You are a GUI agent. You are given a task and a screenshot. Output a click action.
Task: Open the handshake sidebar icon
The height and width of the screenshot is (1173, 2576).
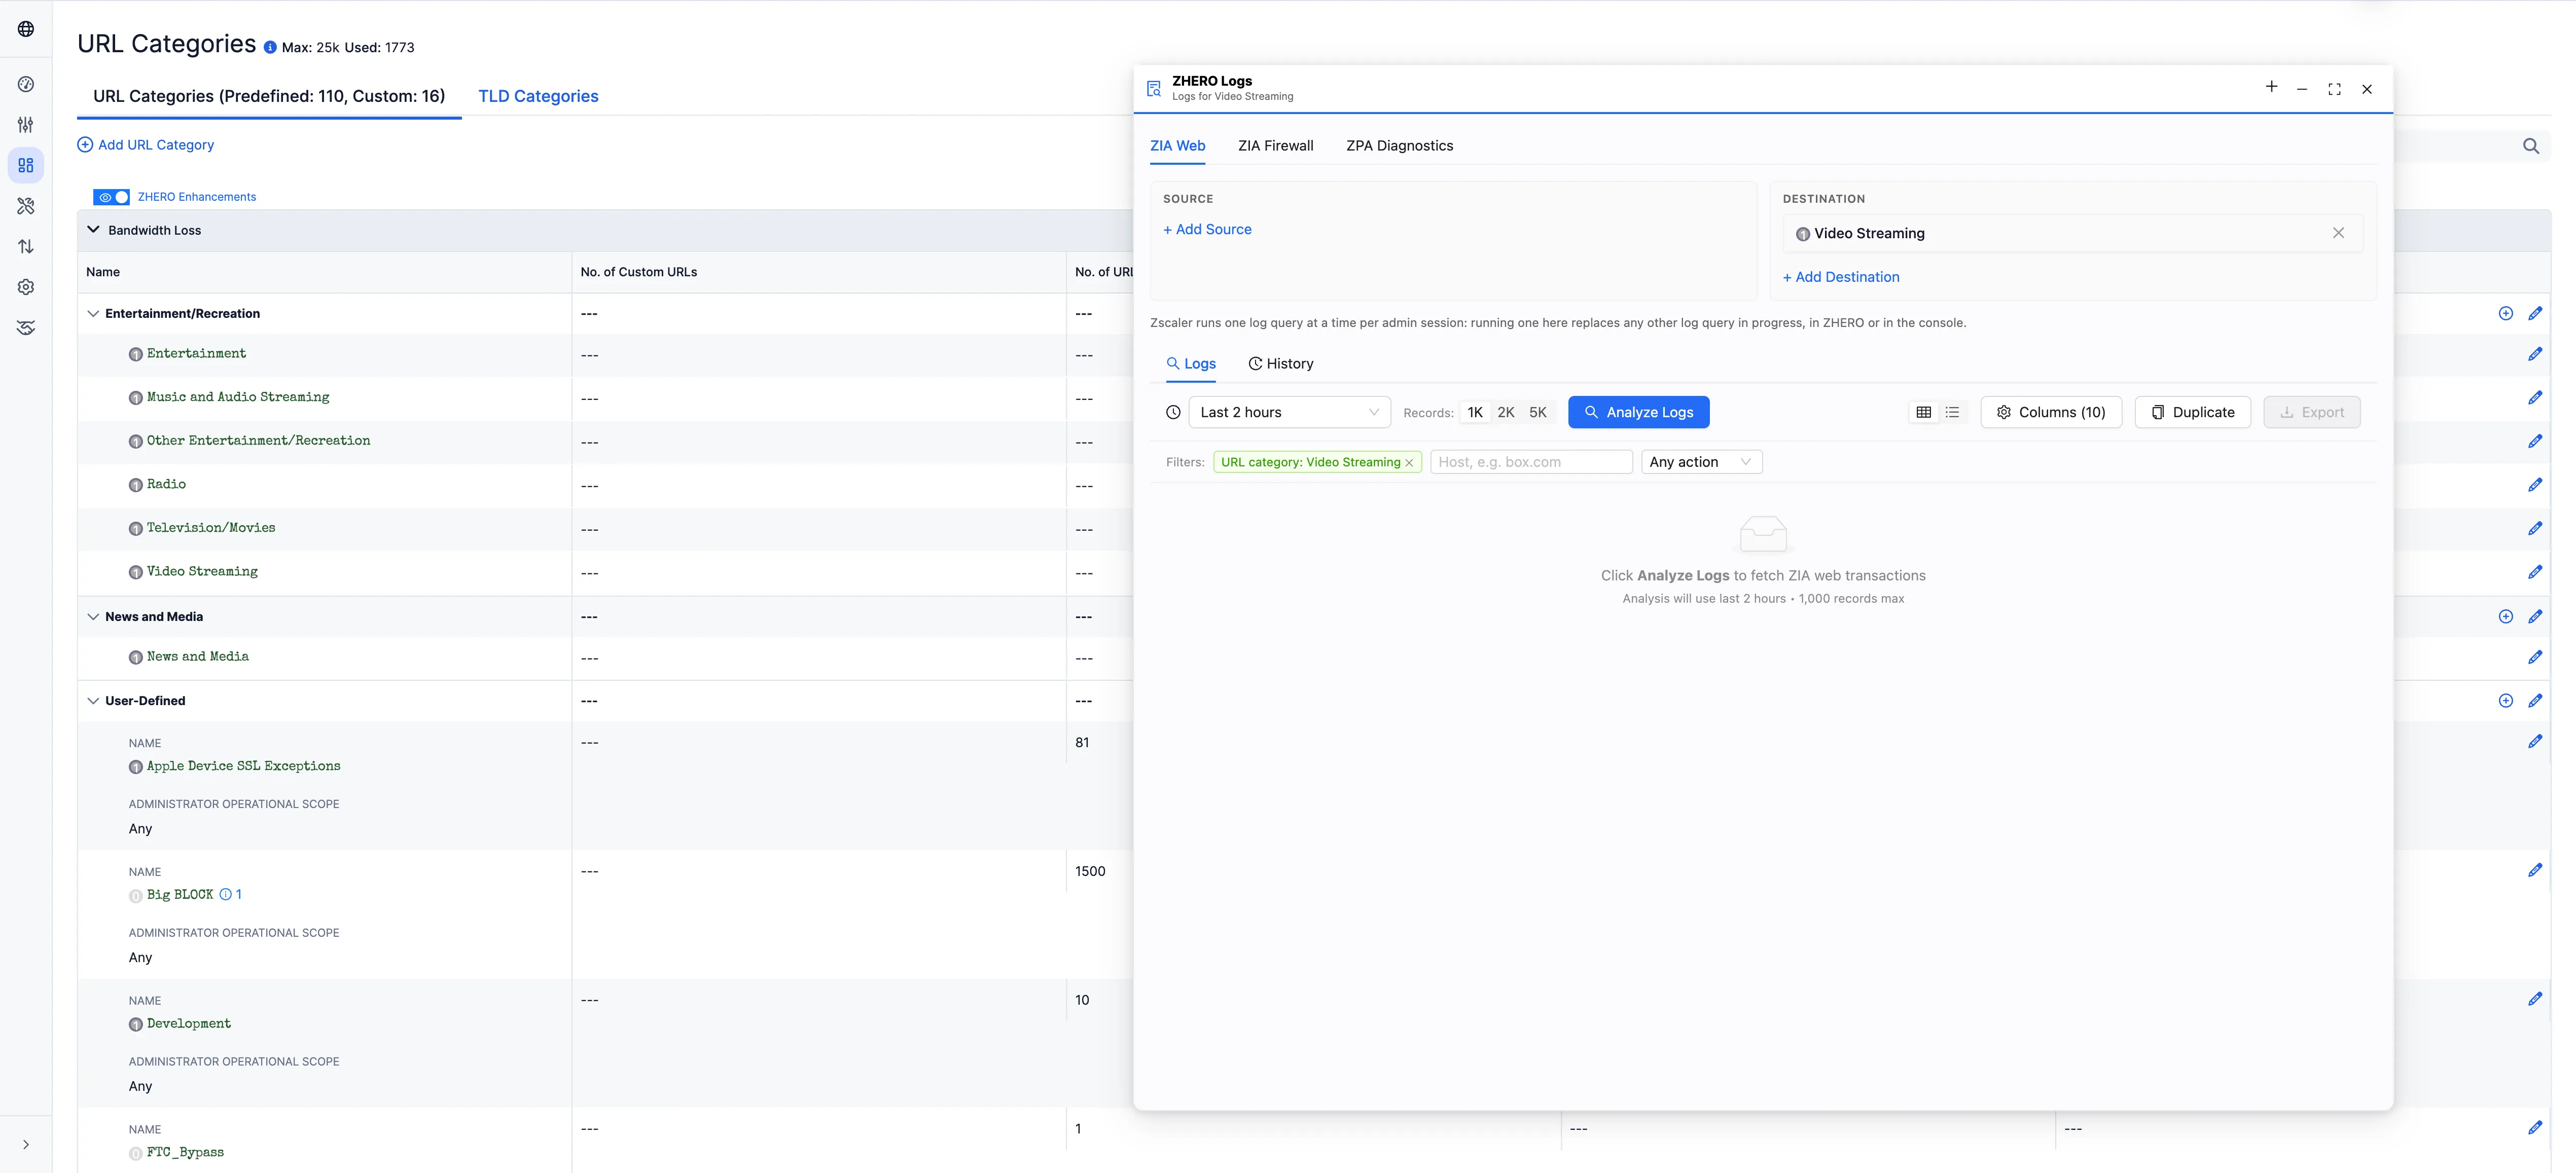(x=26, y=327)
